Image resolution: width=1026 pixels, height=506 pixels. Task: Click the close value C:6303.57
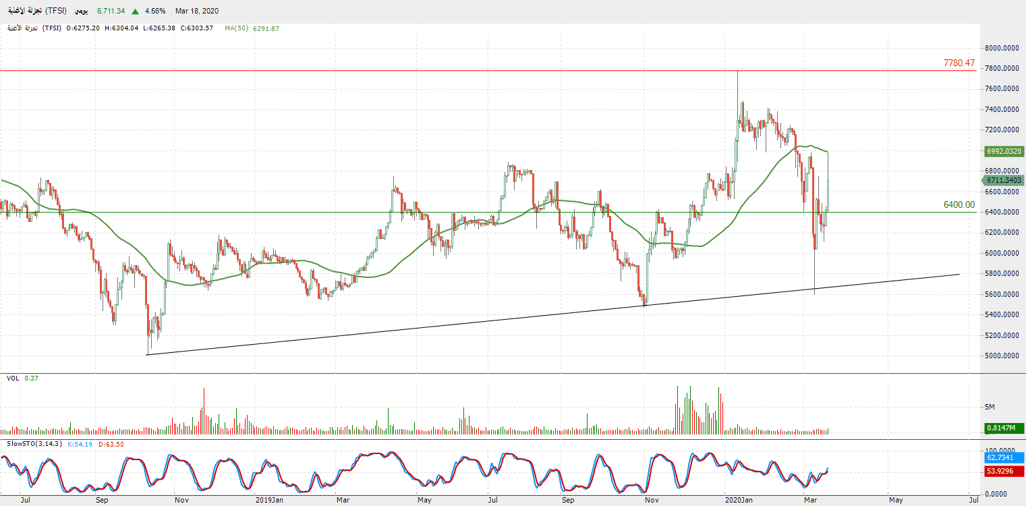(197, 28)
